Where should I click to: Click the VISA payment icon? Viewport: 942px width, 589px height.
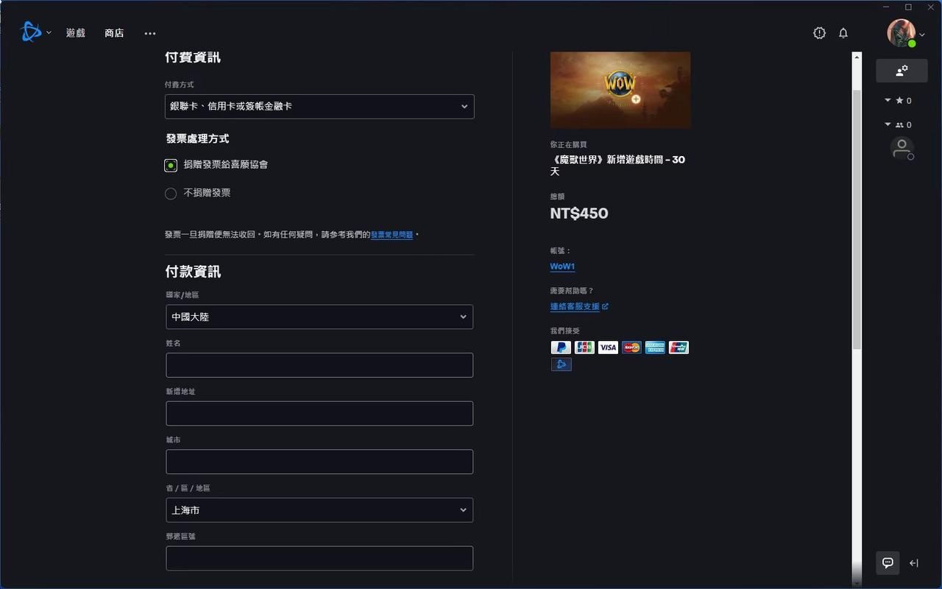[x=608, y=348]
